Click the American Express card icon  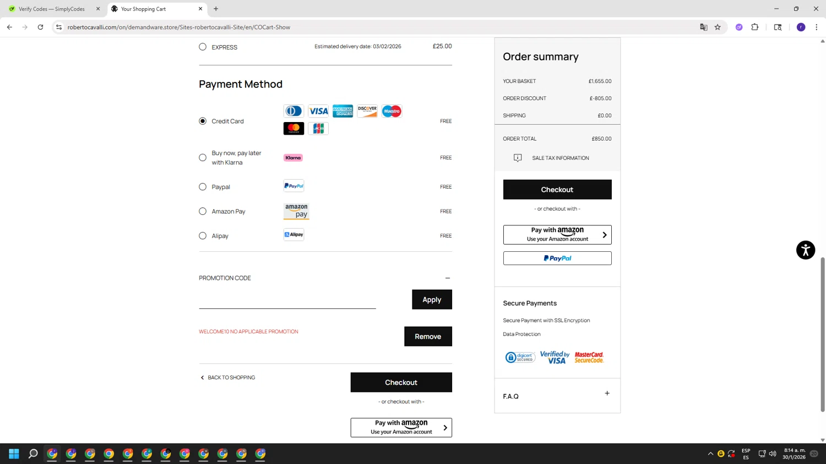point(343,111)
